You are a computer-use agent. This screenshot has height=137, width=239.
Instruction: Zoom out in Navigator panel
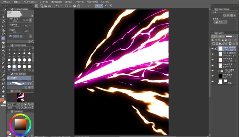pos(19,104)
